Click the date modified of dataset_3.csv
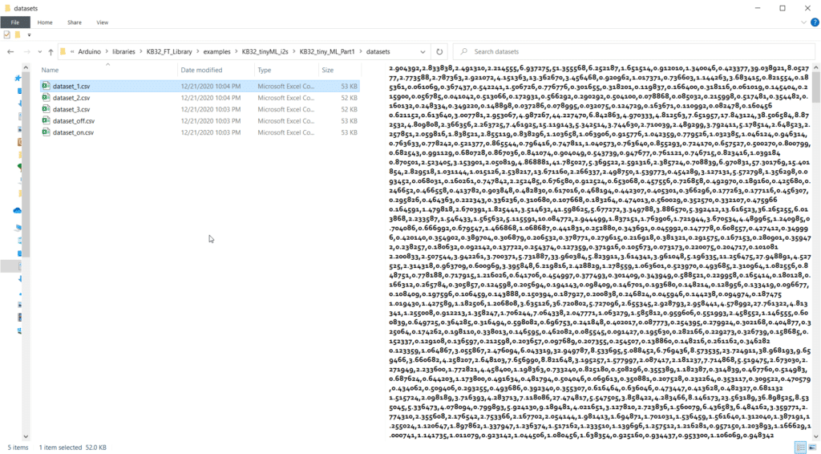Viewport: 821px width, 454px height. click(x=211, y=109)
